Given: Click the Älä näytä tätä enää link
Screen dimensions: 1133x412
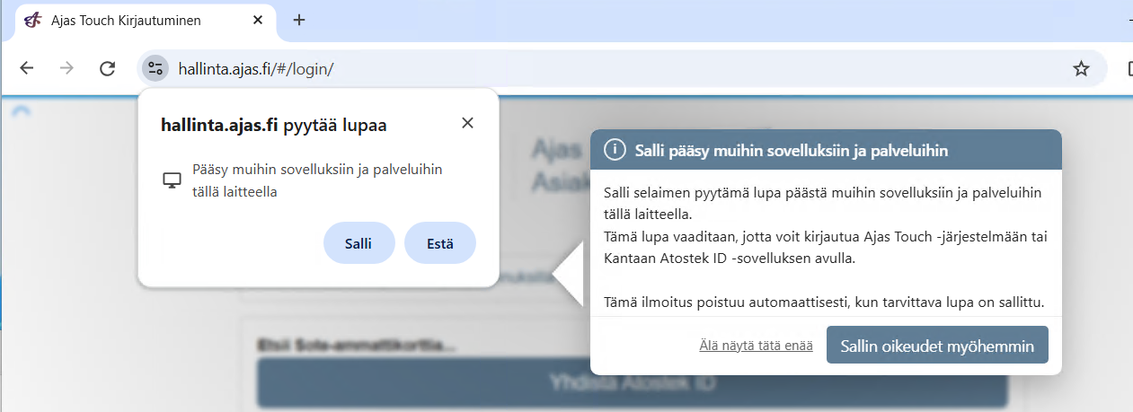Looking at the screenshot, I should [756, 346].
